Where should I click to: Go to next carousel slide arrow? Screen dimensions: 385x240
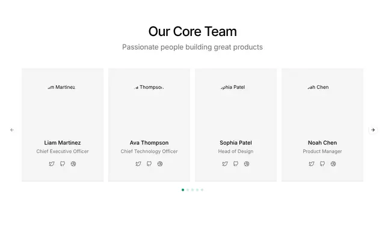(x=373, y=130)
